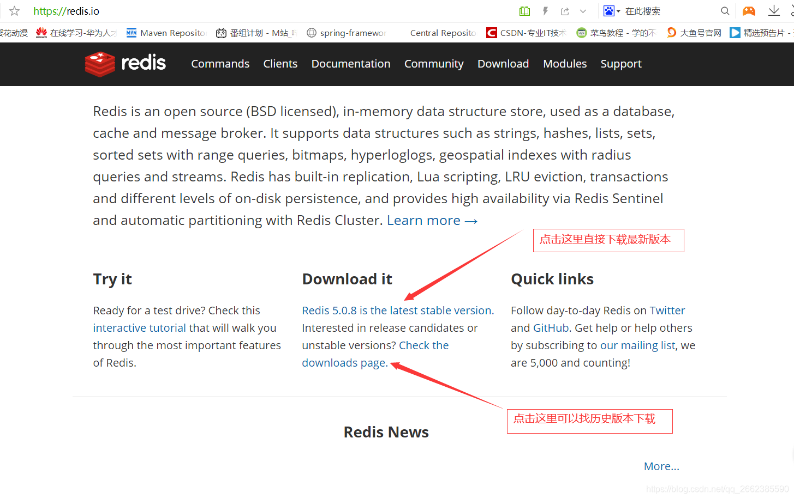
Task: Open the Support menu item
Action: (x=621, y=64)
